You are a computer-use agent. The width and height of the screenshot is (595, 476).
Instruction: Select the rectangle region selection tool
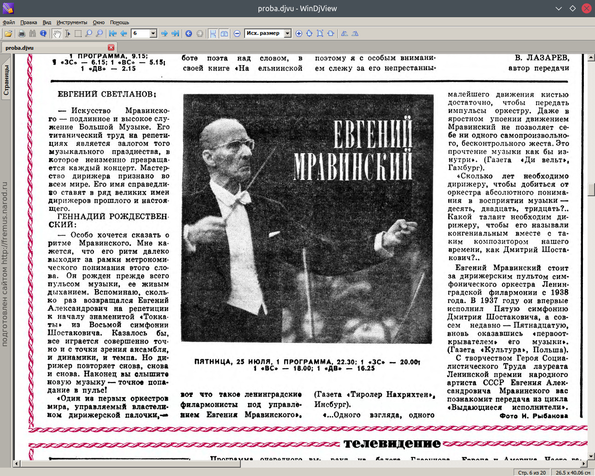pyautogui.click(x=78, y=33)
